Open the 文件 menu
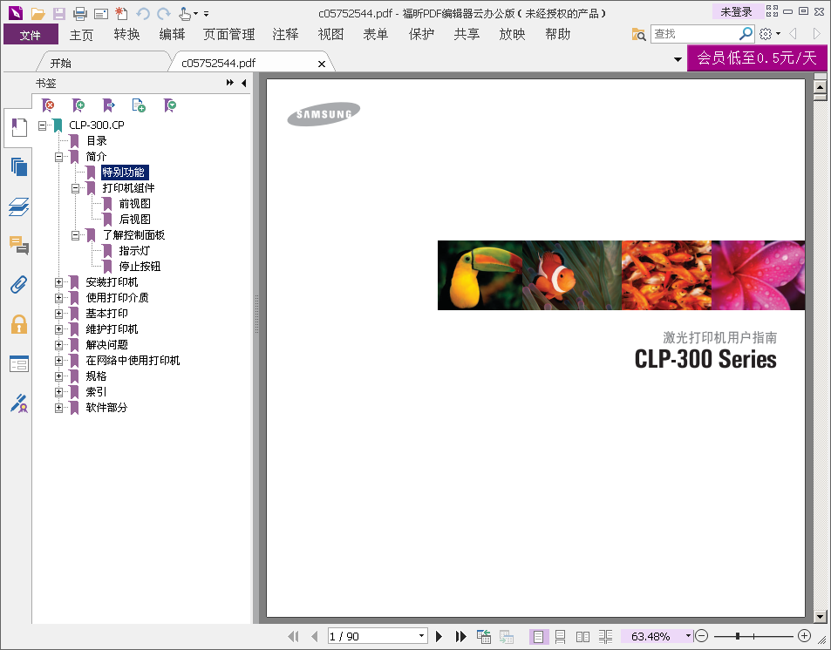The width and height of the screenshot is (831, 650). coord(31,35)
